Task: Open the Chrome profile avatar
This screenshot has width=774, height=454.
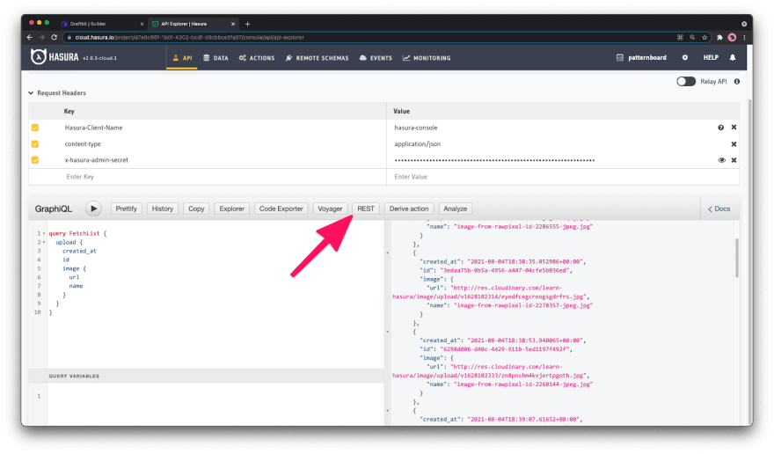Action: [x=732, y=37]
